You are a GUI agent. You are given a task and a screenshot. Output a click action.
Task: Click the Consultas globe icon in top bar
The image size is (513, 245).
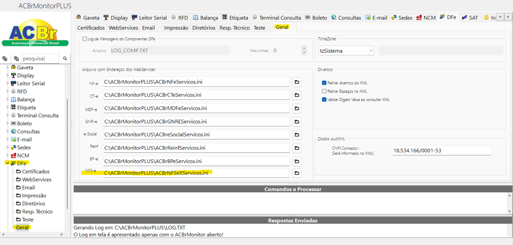point(334,17)
